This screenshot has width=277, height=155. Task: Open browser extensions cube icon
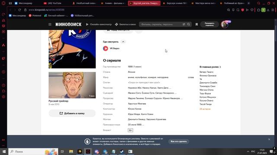tap(259, 10)
